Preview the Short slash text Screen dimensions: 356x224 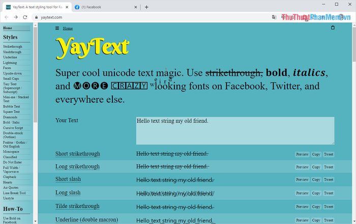[302, 180]
